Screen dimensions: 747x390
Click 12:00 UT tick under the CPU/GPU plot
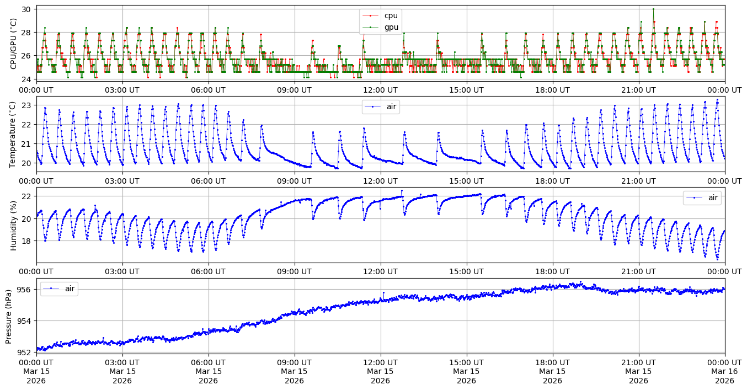380,90
